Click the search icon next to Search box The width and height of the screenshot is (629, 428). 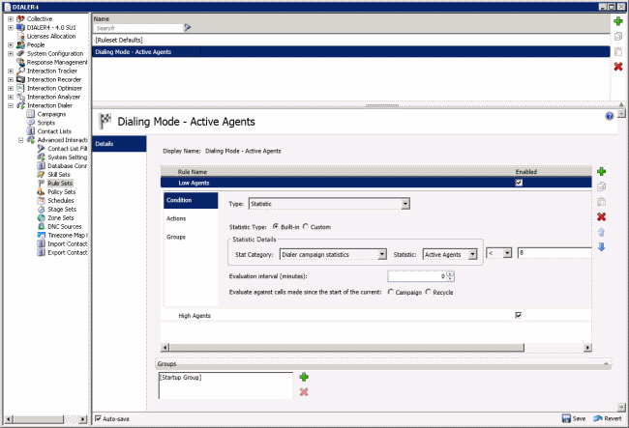coord(188,28)
